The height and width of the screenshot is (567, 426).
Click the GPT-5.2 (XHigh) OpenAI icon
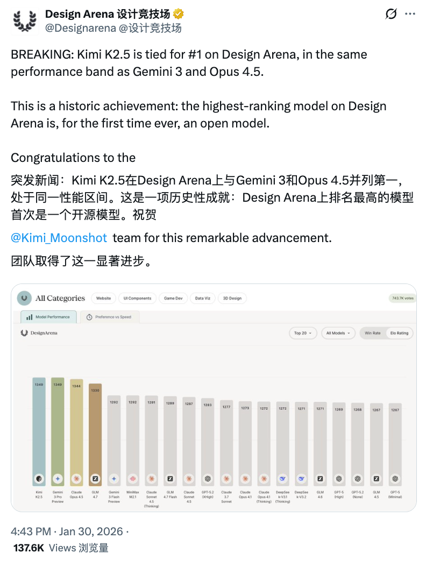click(209, 478)
